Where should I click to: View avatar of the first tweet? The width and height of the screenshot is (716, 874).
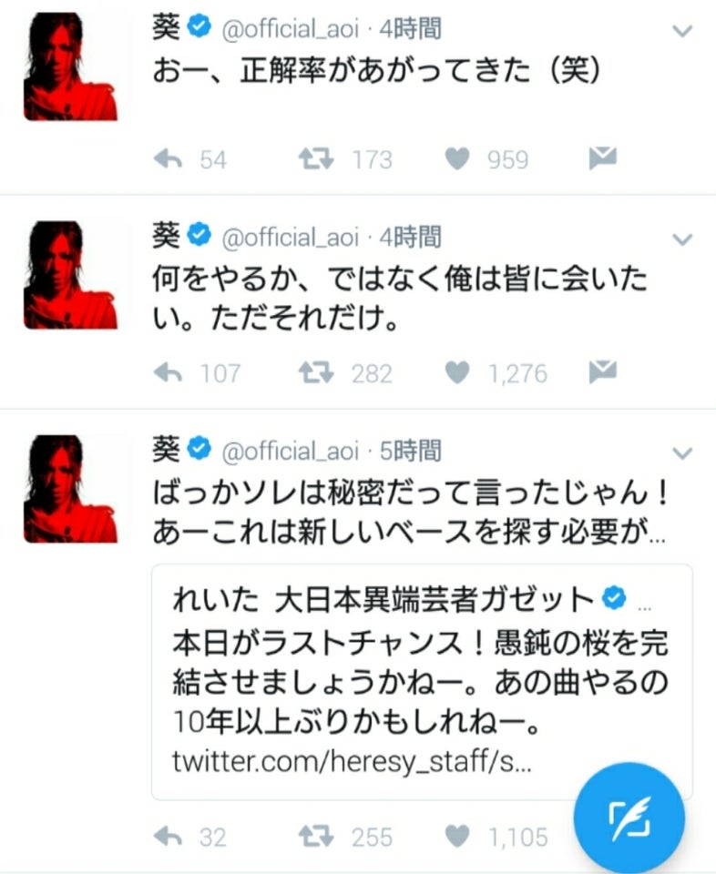tap(70, 66)
